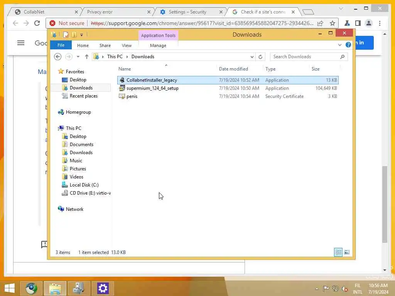Open the Manage ribbon tab
The image size is (395, 296).
158,45
